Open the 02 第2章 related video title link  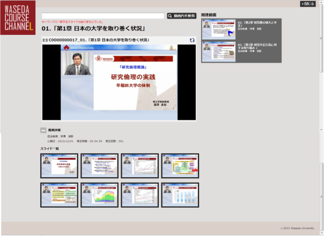click(x=257, y=24)
